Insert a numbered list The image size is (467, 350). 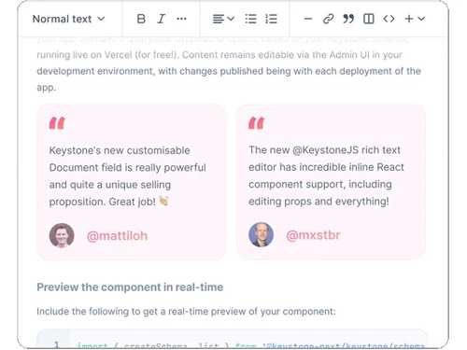coord(271,19)
